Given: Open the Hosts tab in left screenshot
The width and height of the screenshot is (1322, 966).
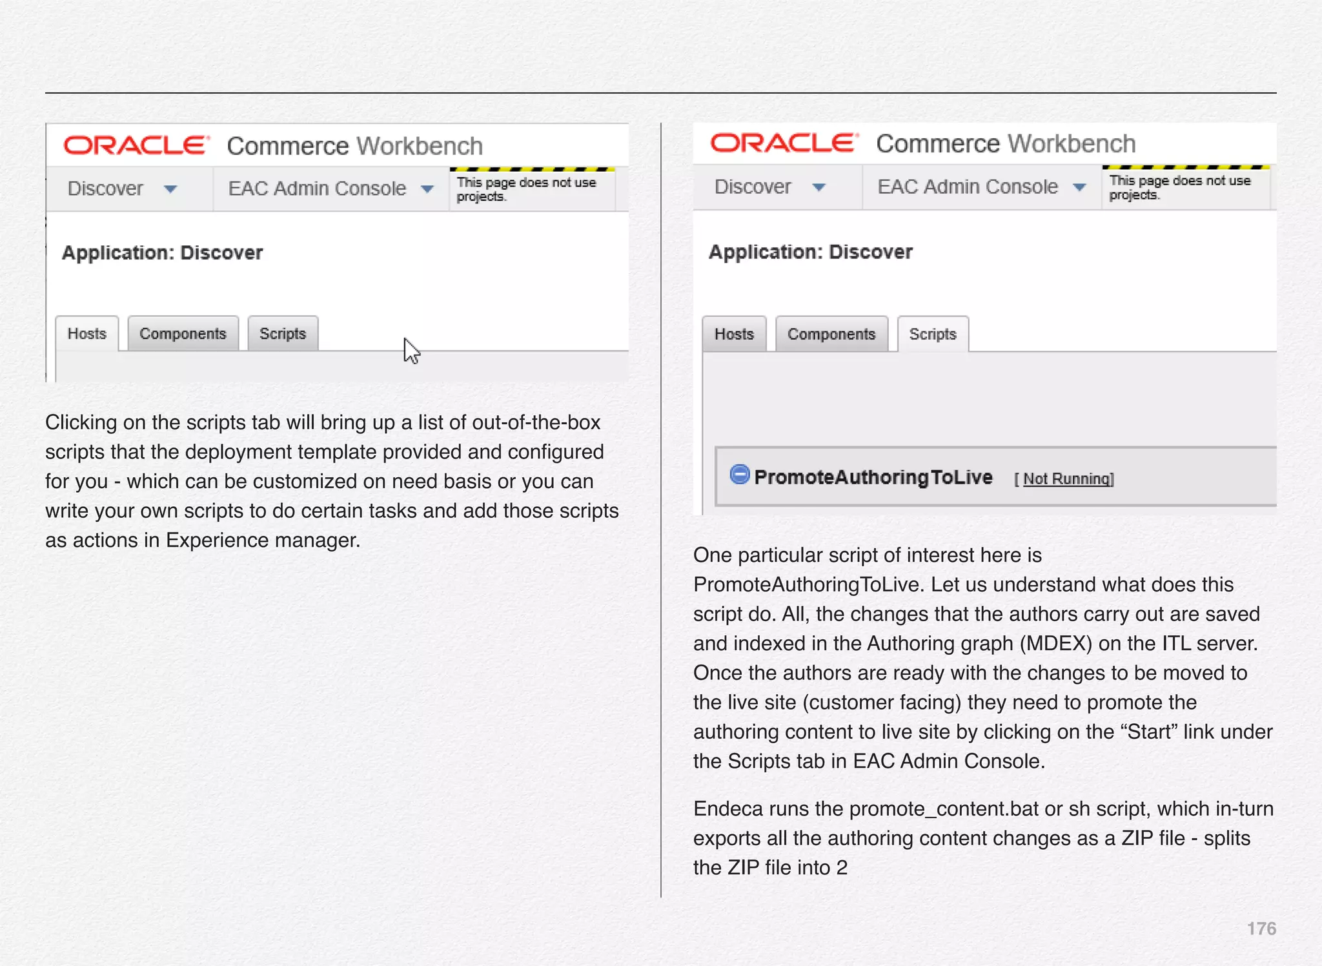Looking at the screenshot, I should click(87, 334).
